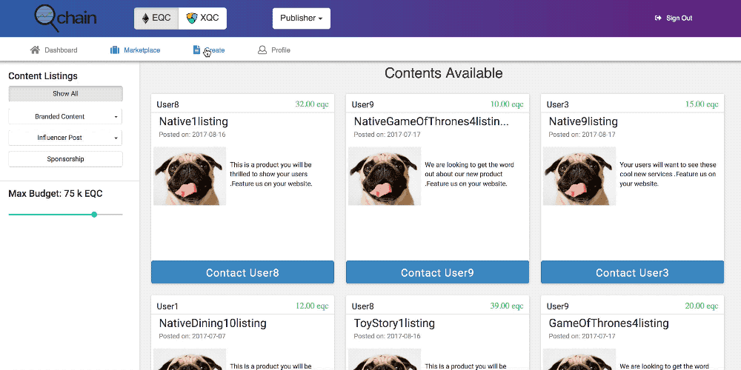This screenshot has height=370, width=741.
Task: Click the Qchain logo
Action: click(65, 18)
